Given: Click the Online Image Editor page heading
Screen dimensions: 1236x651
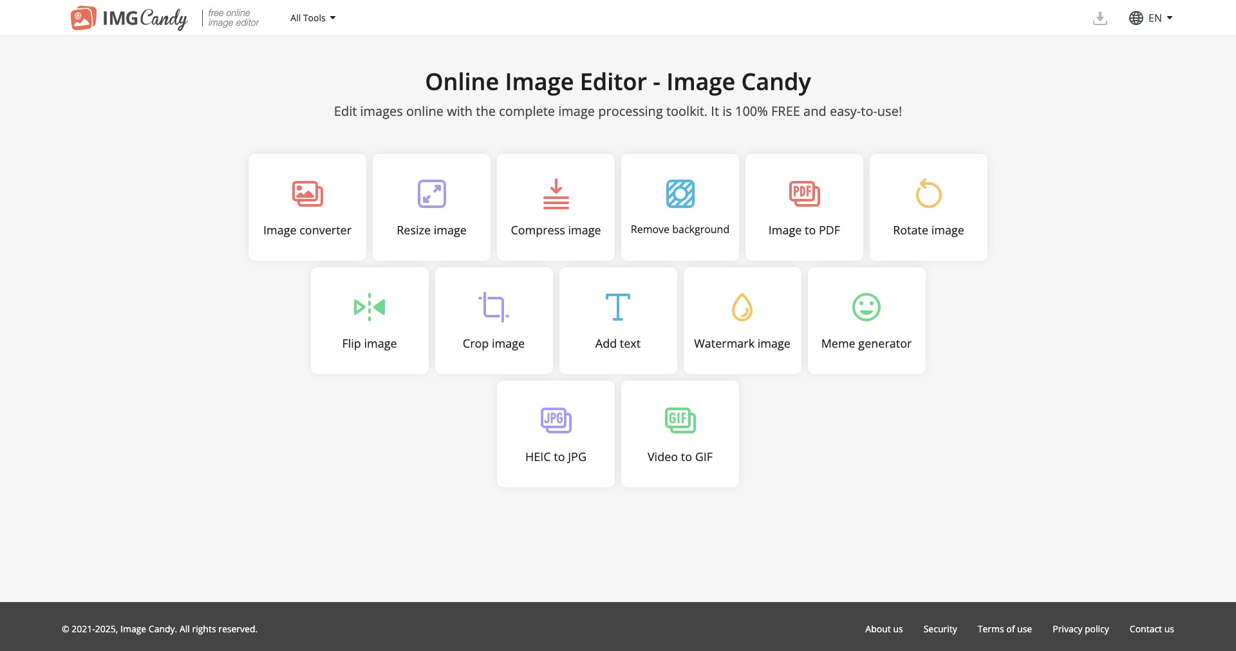Looking at the screenshot, I should click(618, 82).
